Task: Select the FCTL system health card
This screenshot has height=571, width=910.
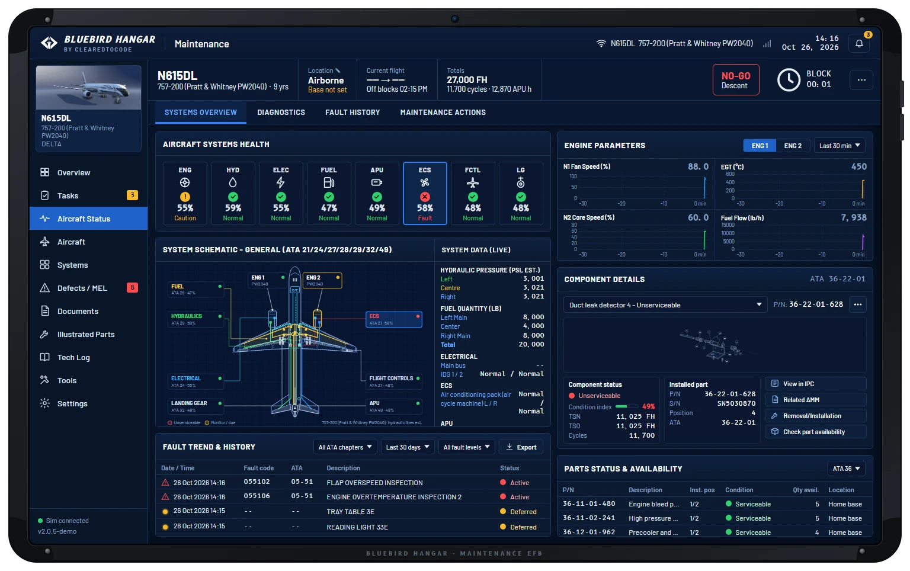Action: (473, 193)
